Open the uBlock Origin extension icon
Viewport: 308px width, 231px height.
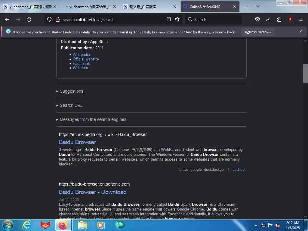tap(290, 19)
